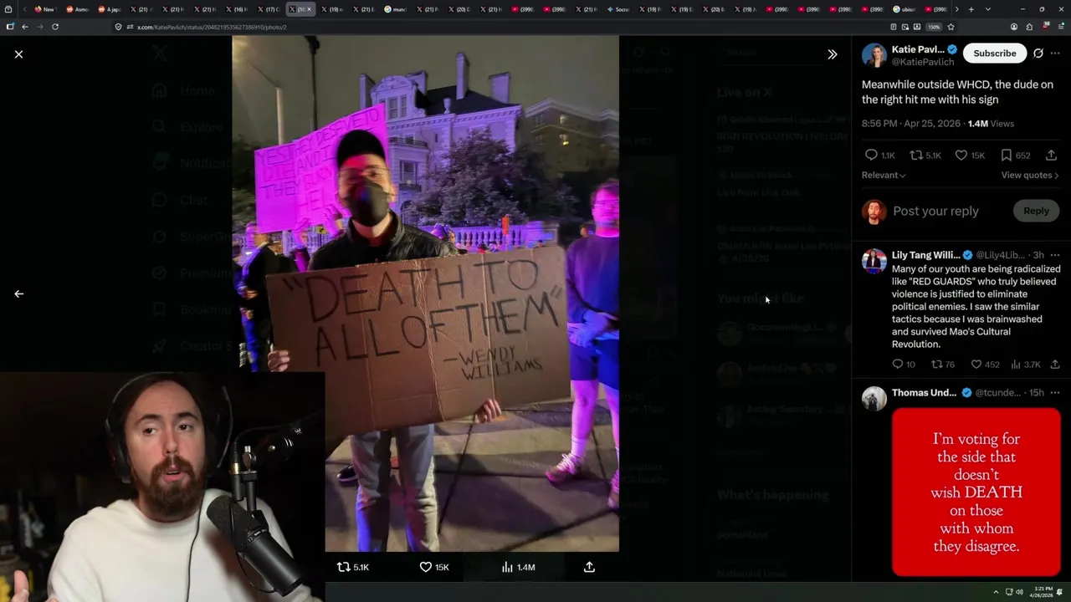View analytics 3.7K on Lily Tang's comment
Image resolution: width=1071 pixels, height=602 pixels.
coord(1026,364)
